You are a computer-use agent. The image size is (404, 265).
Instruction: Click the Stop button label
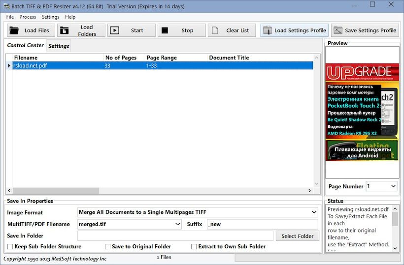pos(187,30)
